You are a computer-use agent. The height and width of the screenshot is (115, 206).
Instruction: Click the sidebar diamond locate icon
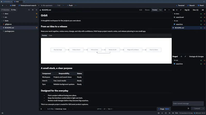click(36, 10)
